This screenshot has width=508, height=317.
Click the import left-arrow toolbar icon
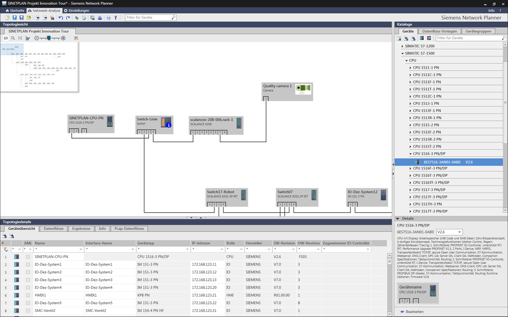(x=37, y=18)
